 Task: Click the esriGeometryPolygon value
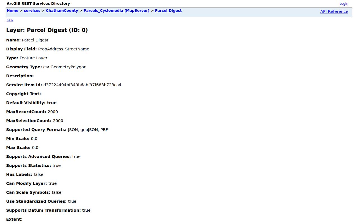[65, 67]
